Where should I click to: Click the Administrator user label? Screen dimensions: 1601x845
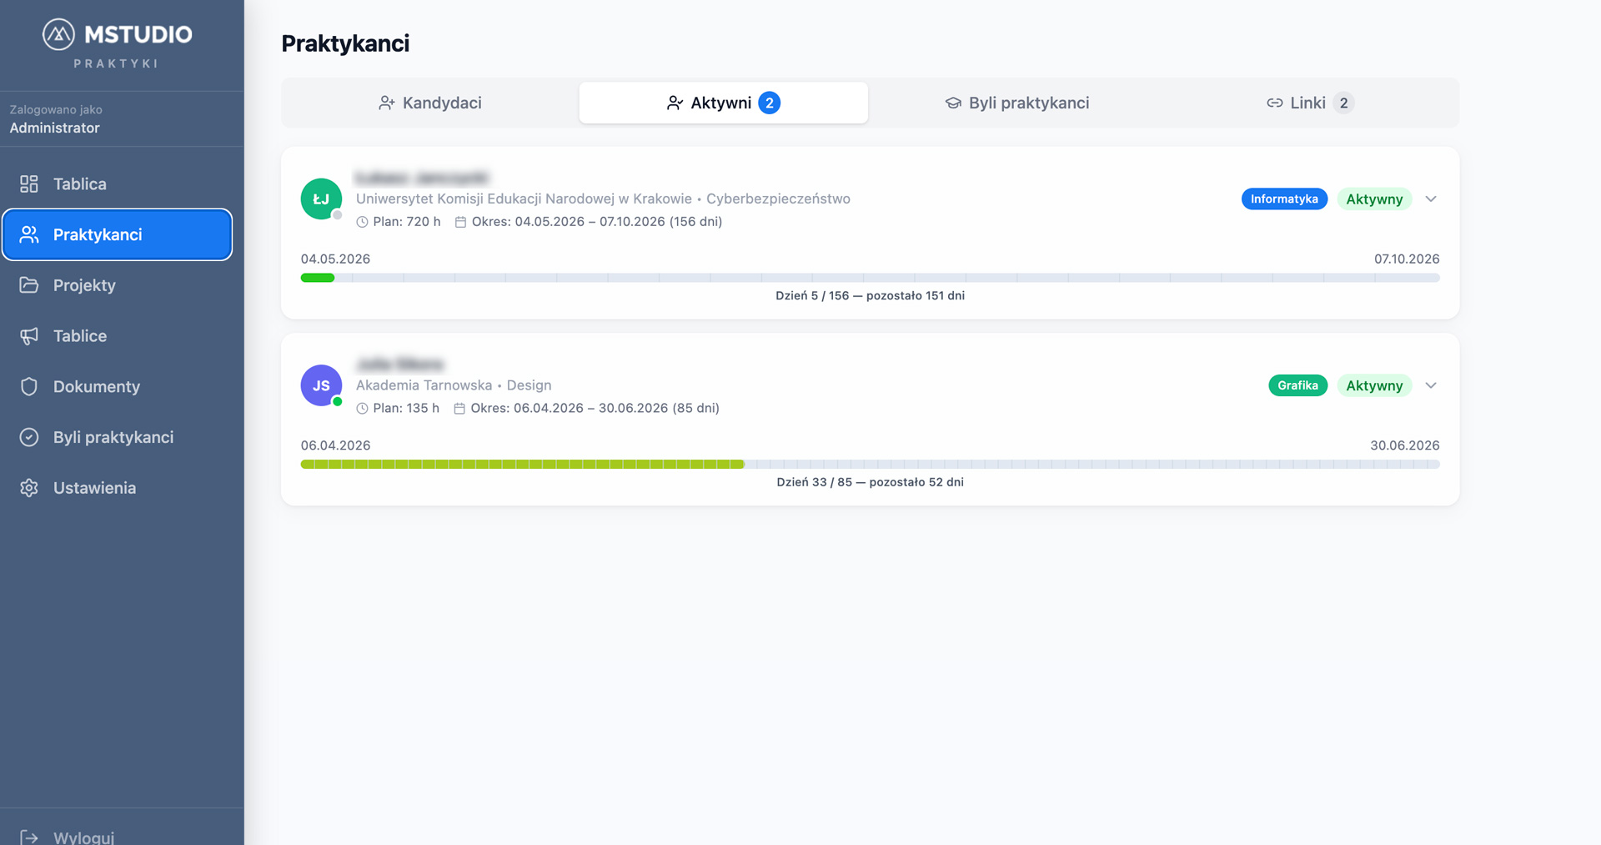pos(54,128)
